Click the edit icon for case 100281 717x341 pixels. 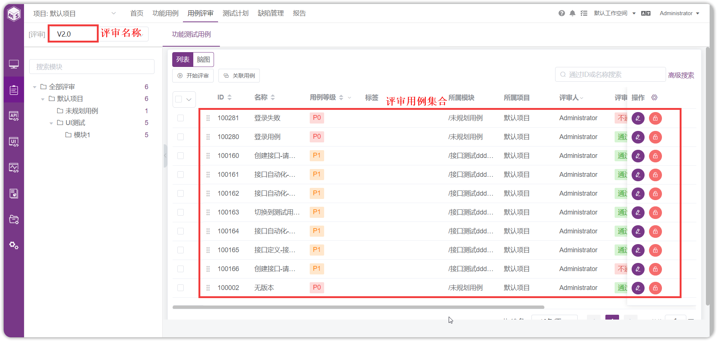tap(638, 118)
